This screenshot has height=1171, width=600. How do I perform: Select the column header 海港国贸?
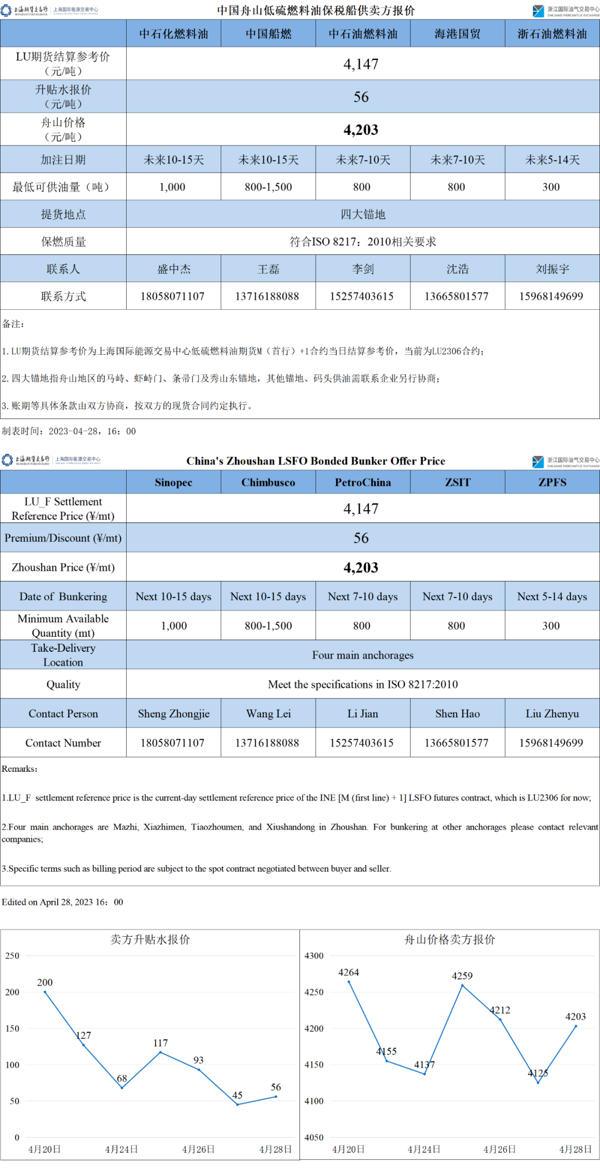coord(457,34)
